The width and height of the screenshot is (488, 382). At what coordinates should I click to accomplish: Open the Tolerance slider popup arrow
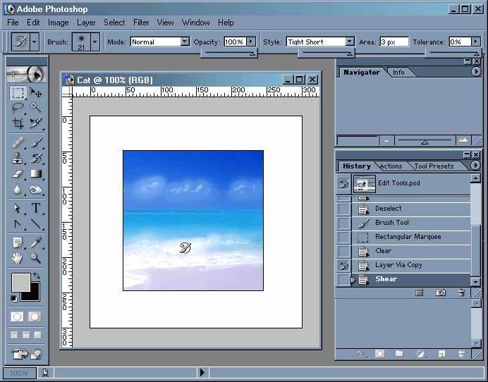[x=475, y=42]
